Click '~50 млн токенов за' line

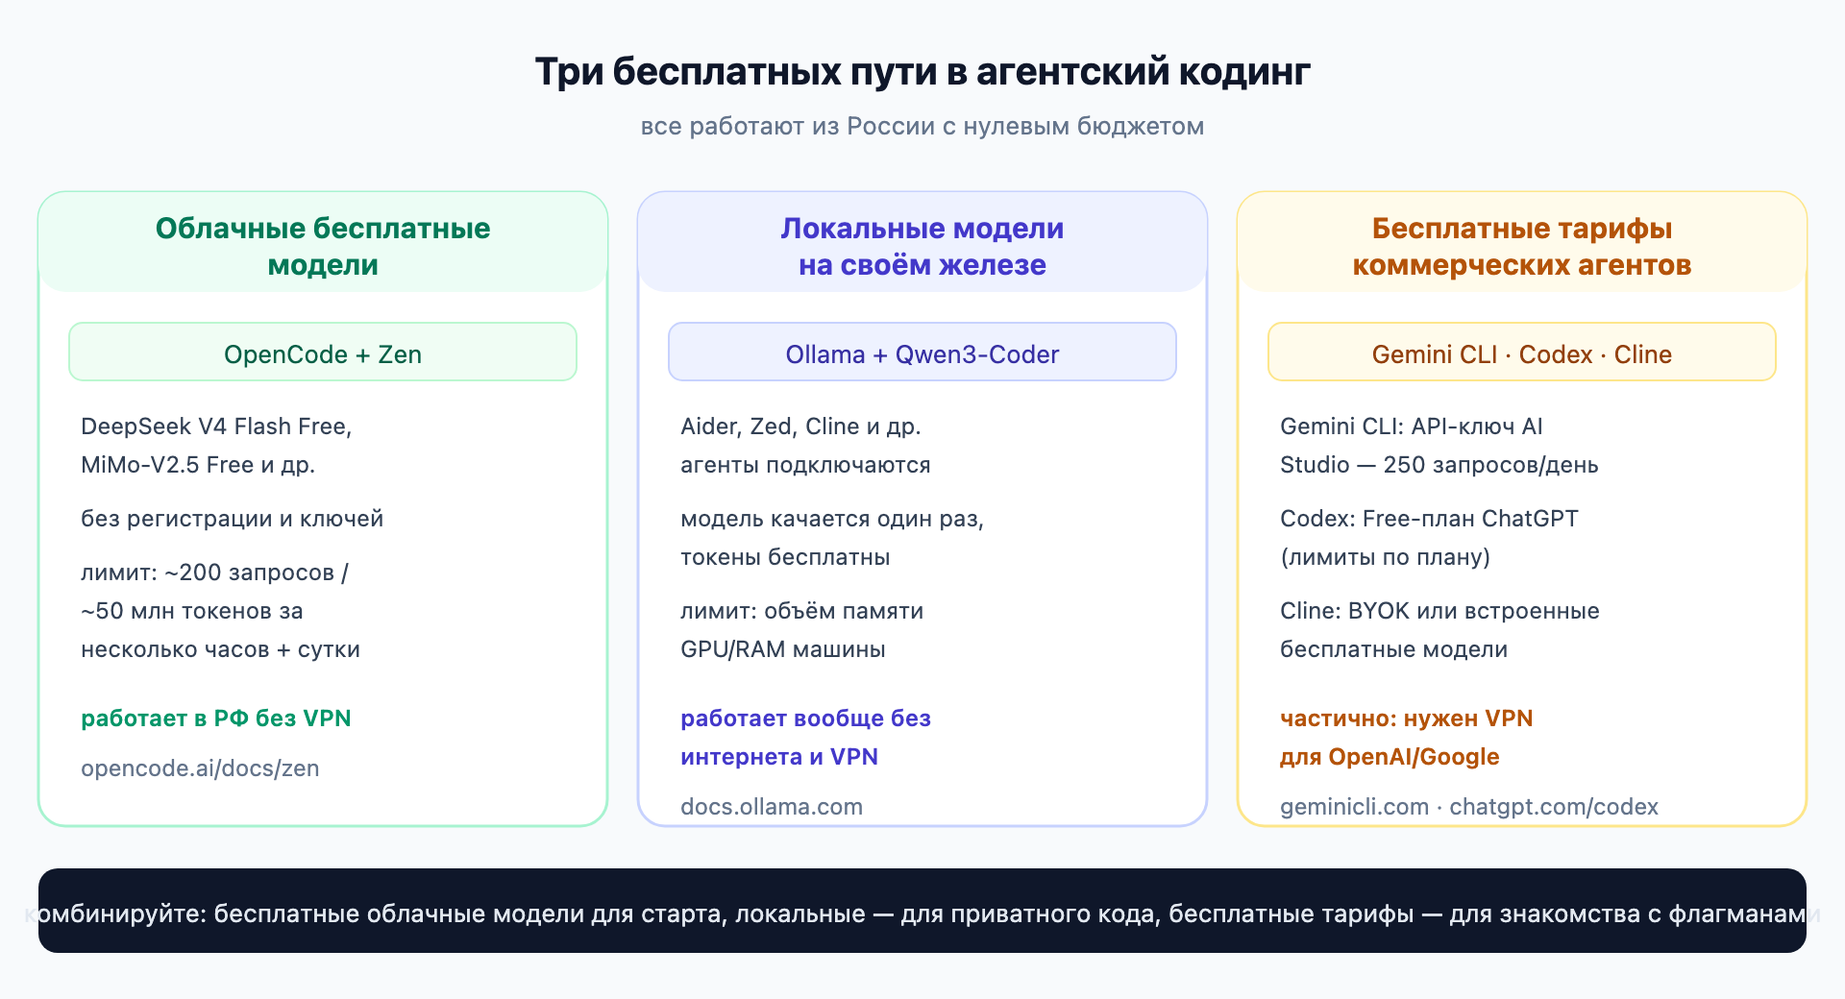tap(192, 611)
